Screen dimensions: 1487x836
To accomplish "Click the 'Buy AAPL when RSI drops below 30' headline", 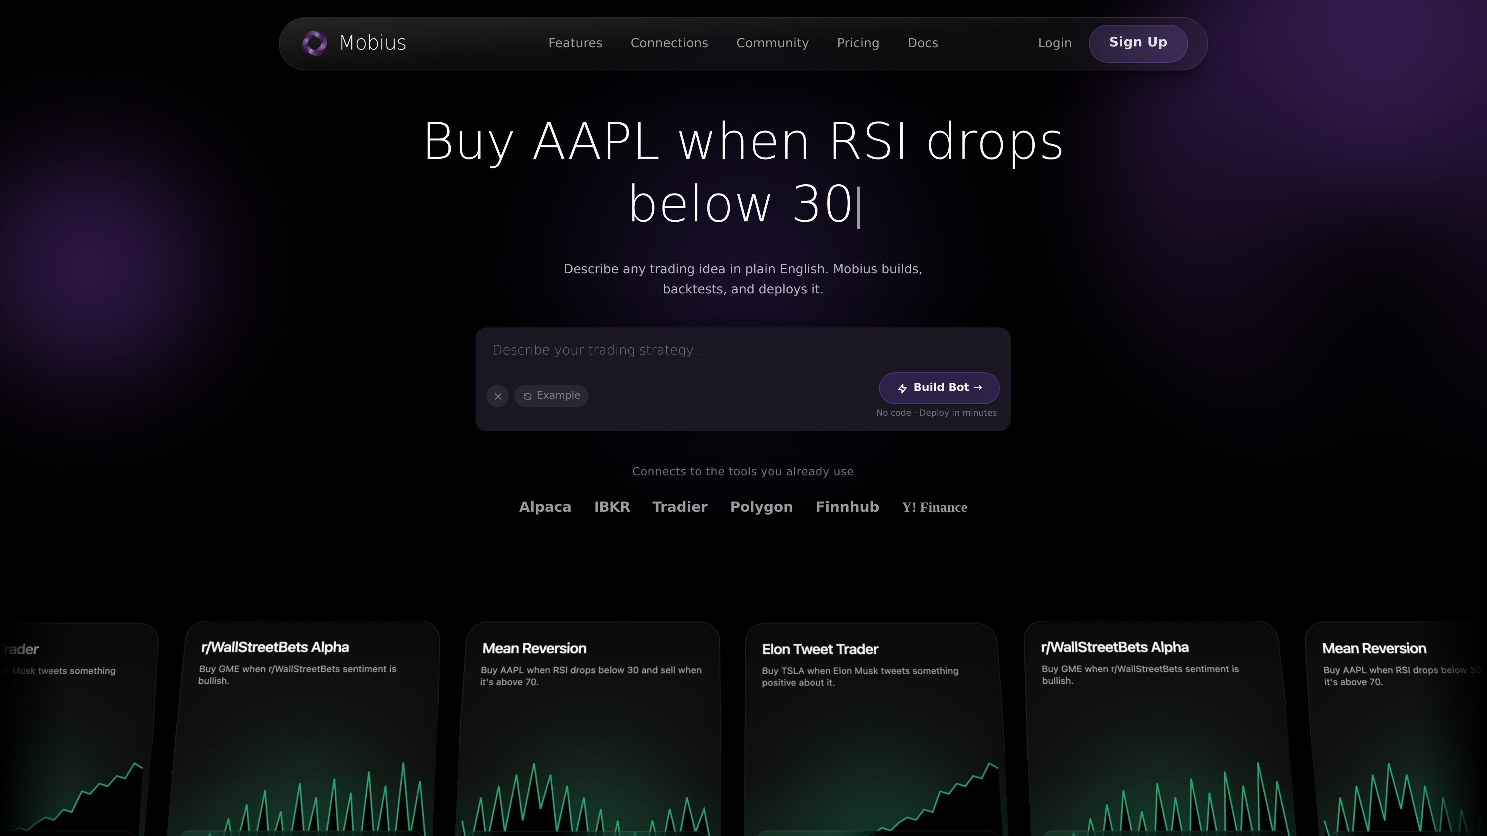I will point(743,173).
